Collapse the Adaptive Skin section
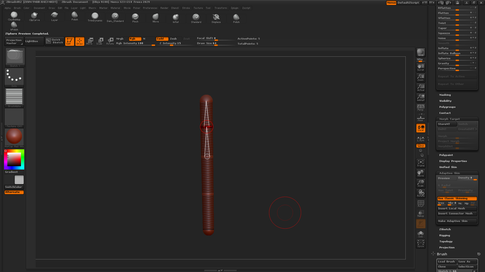This screenshot has height=272, width=485. [x=449, y=173]
